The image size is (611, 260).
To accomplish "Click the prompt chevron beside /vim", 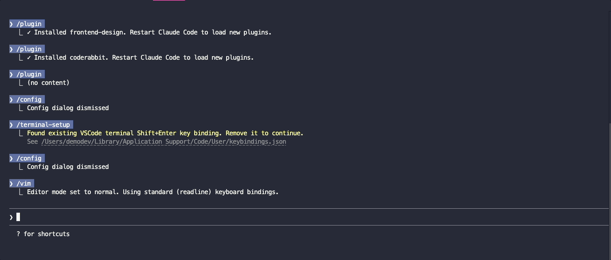I will click(x=12, y=184).
